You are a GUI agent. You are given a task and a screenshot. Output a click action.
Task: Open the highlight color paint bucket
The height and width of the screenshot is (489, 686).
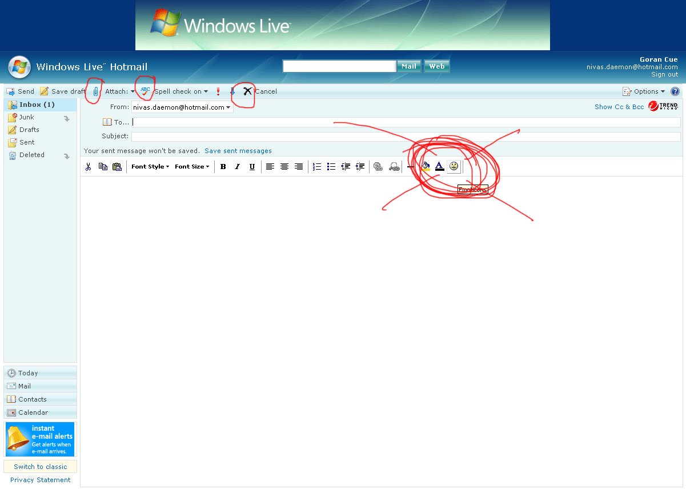426,166
